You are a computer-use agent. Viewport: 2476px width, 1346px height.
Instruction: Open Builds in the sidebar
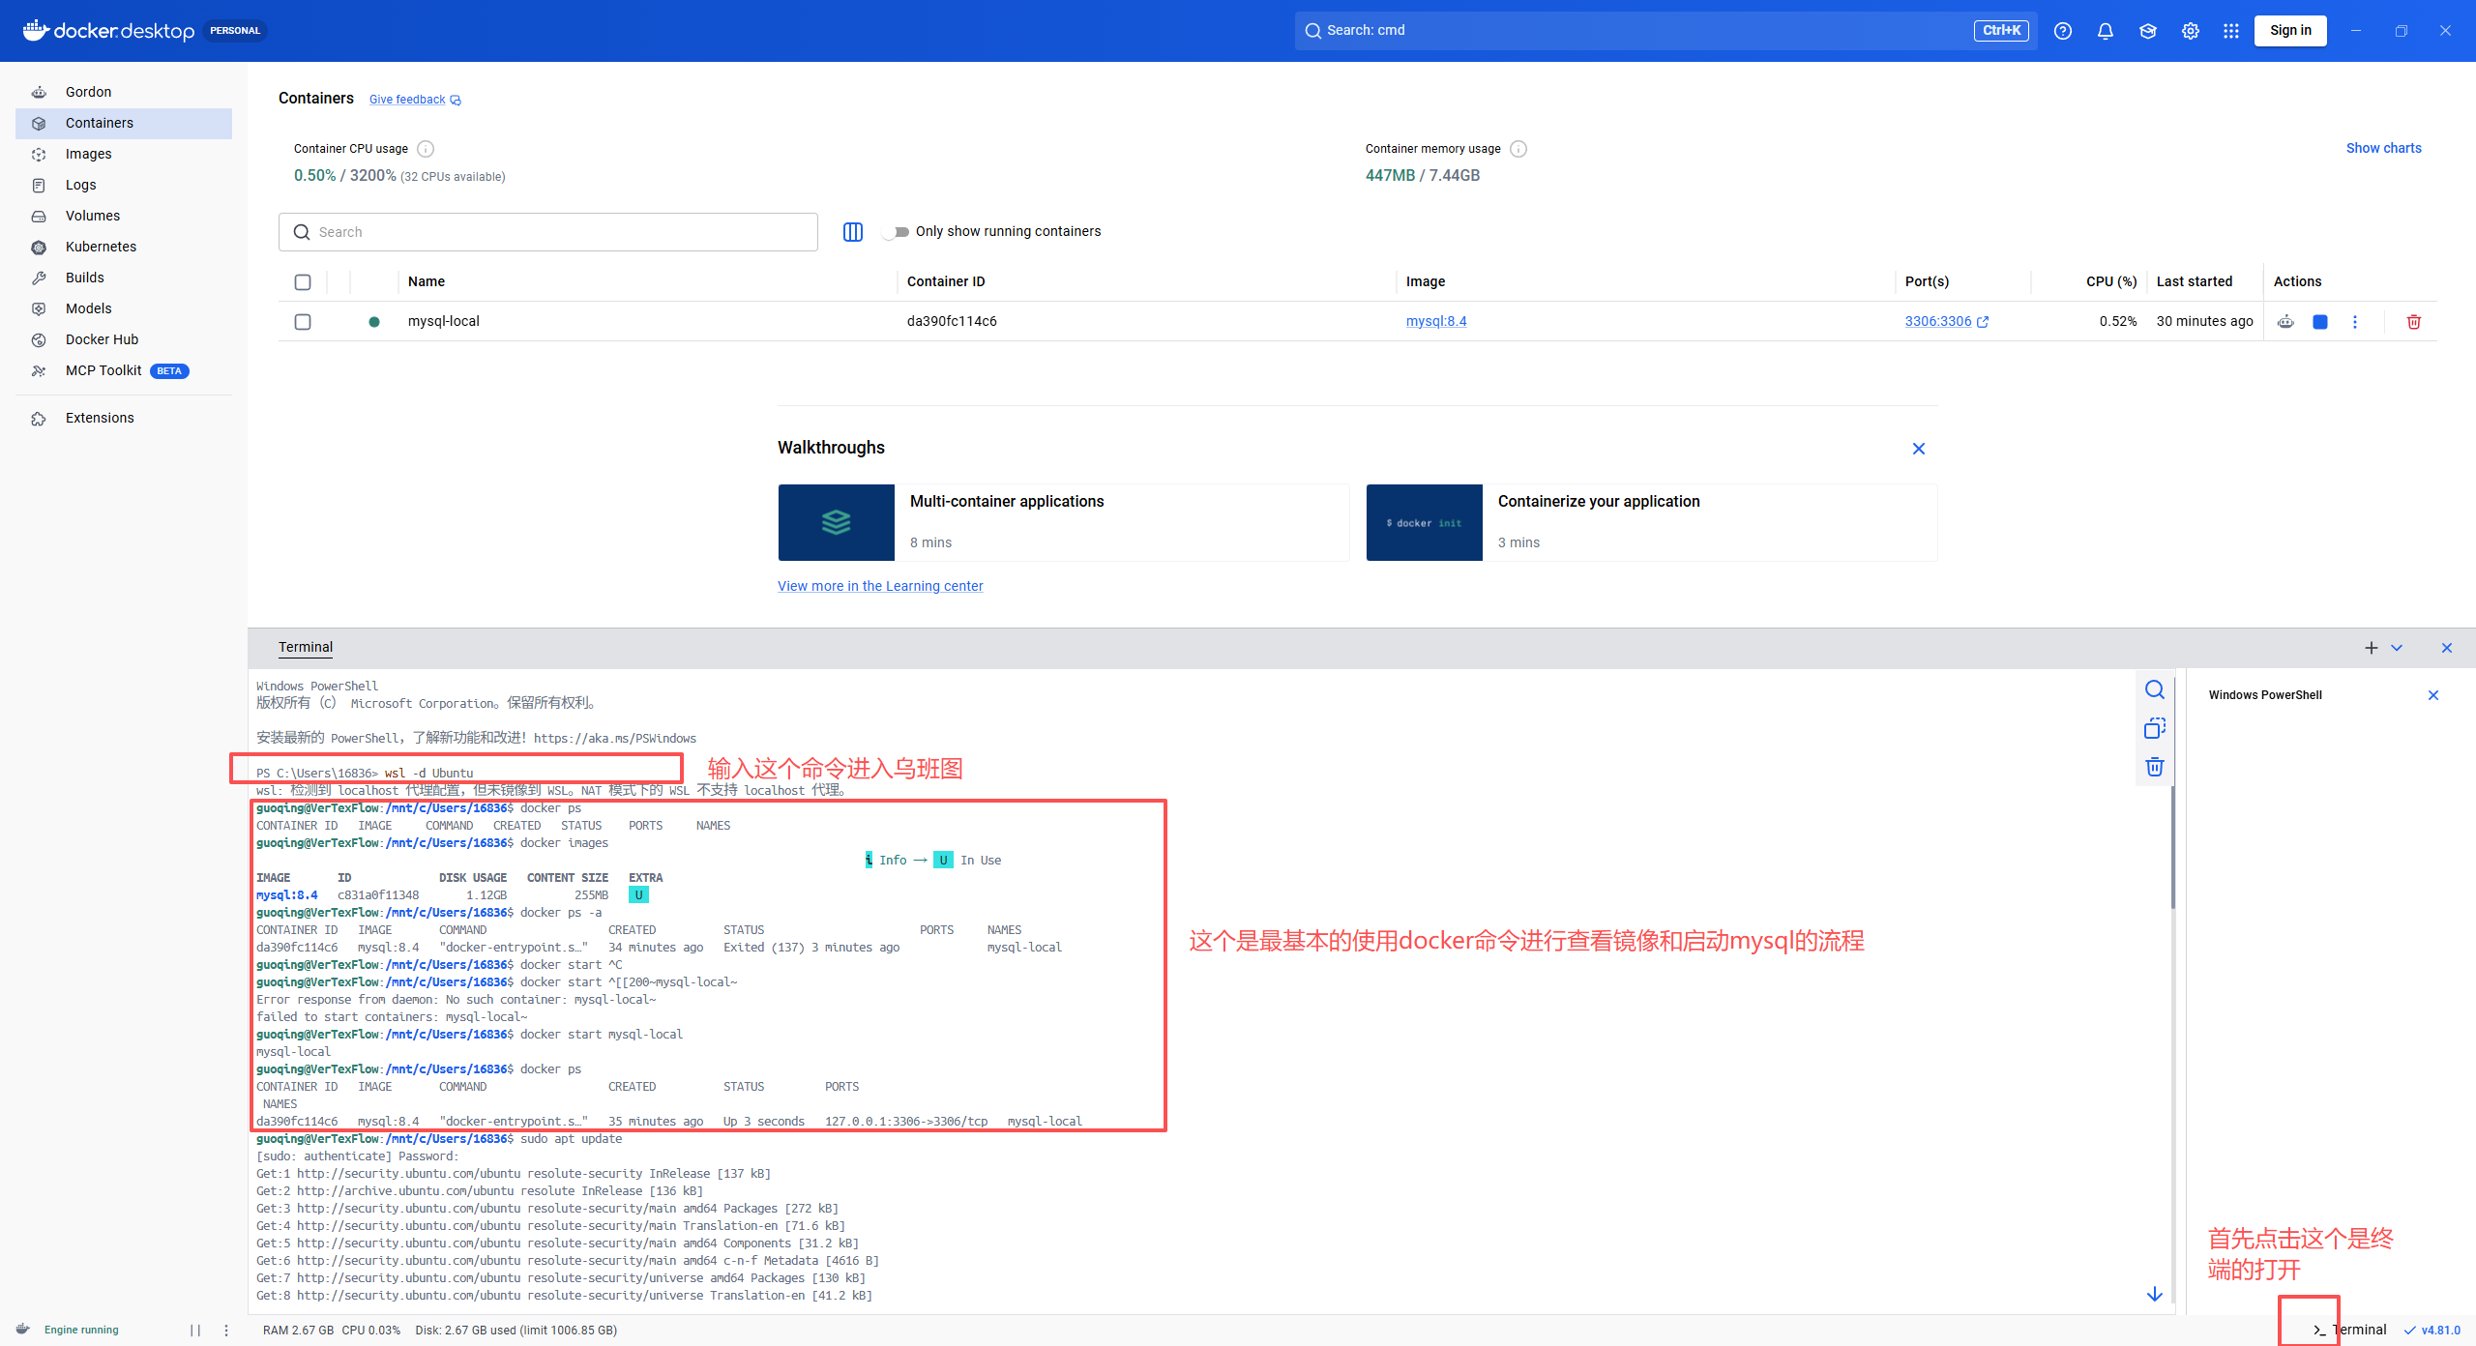point(124,278)
